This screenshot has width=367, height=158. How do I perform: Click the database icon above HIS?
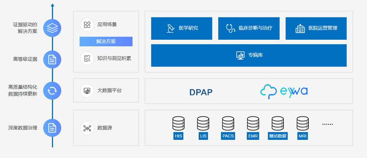(178, 123)
